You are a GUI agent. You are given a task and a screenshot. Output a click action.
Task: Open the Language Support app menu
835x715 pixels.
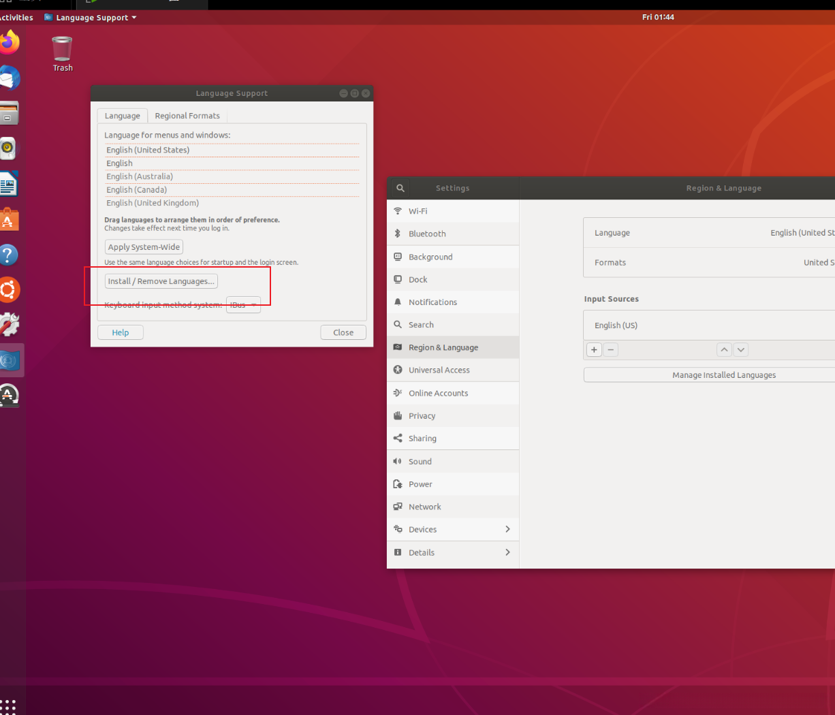pos(90,17)
